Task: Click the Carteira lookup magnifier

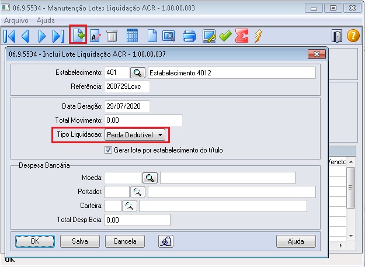Action: click(x=130, y=206)
